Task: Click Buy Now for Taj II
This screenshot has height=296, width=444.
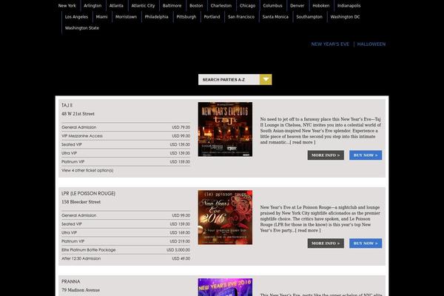Action: click(366, 155)
